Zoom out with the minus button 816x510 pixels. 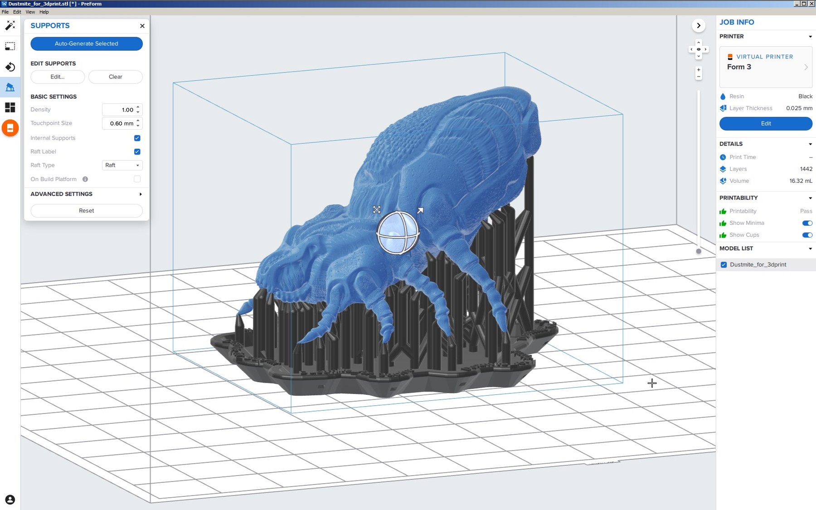pos(699,77)
